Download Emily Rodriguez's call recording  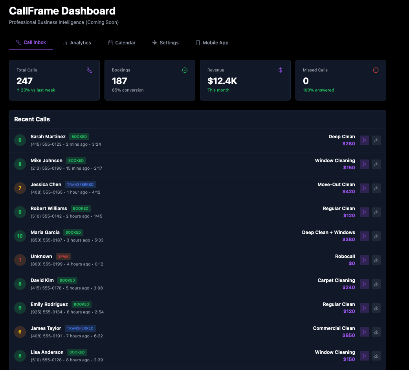click(376, 308)
